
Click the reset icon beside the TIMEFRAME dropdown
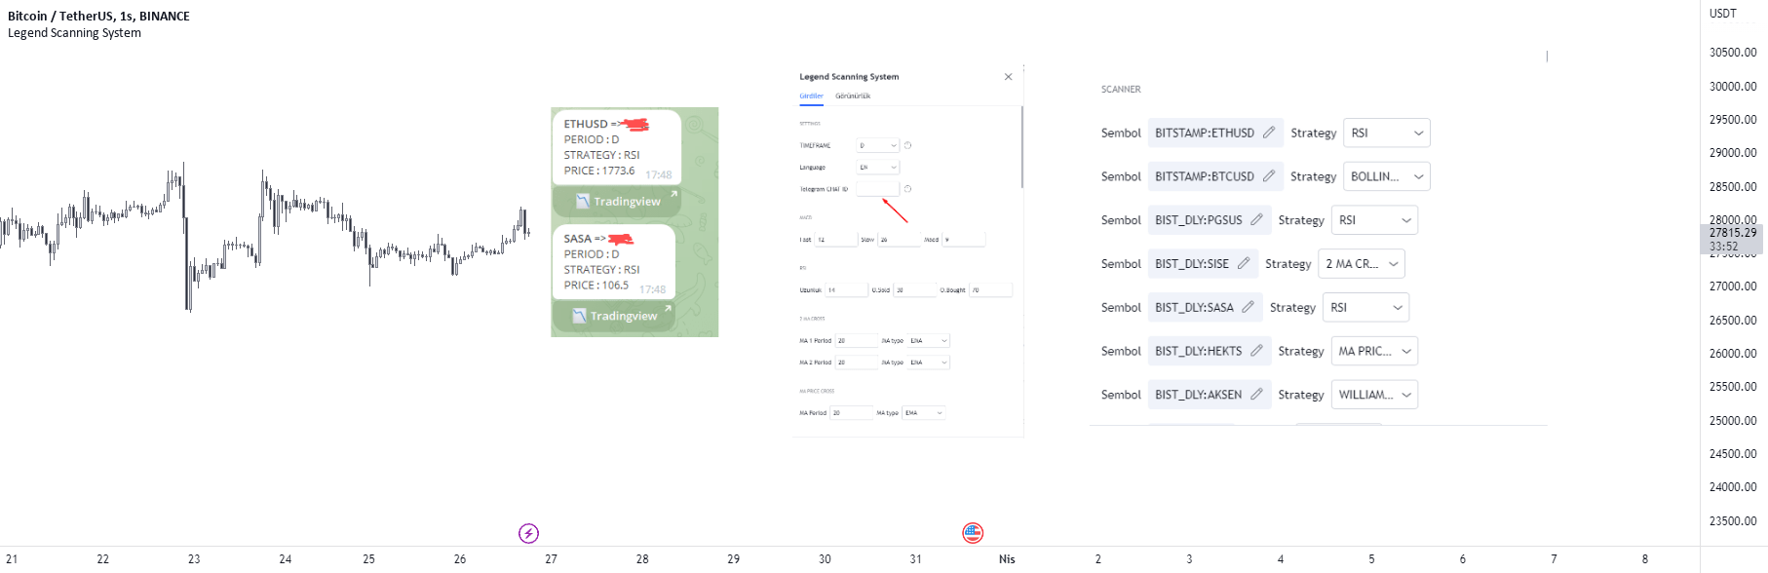[906, 144]
